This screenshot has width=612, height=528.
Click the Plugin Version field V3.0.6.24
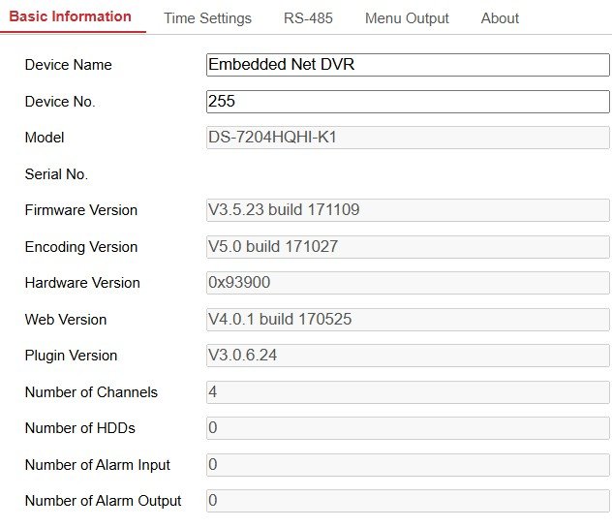[408, 356]
